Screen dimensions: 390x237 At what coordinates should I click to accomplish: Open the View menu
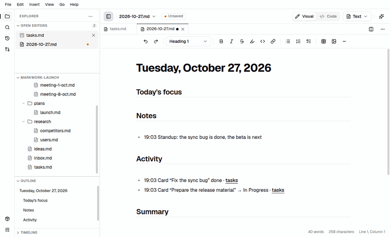pos(49,4)
